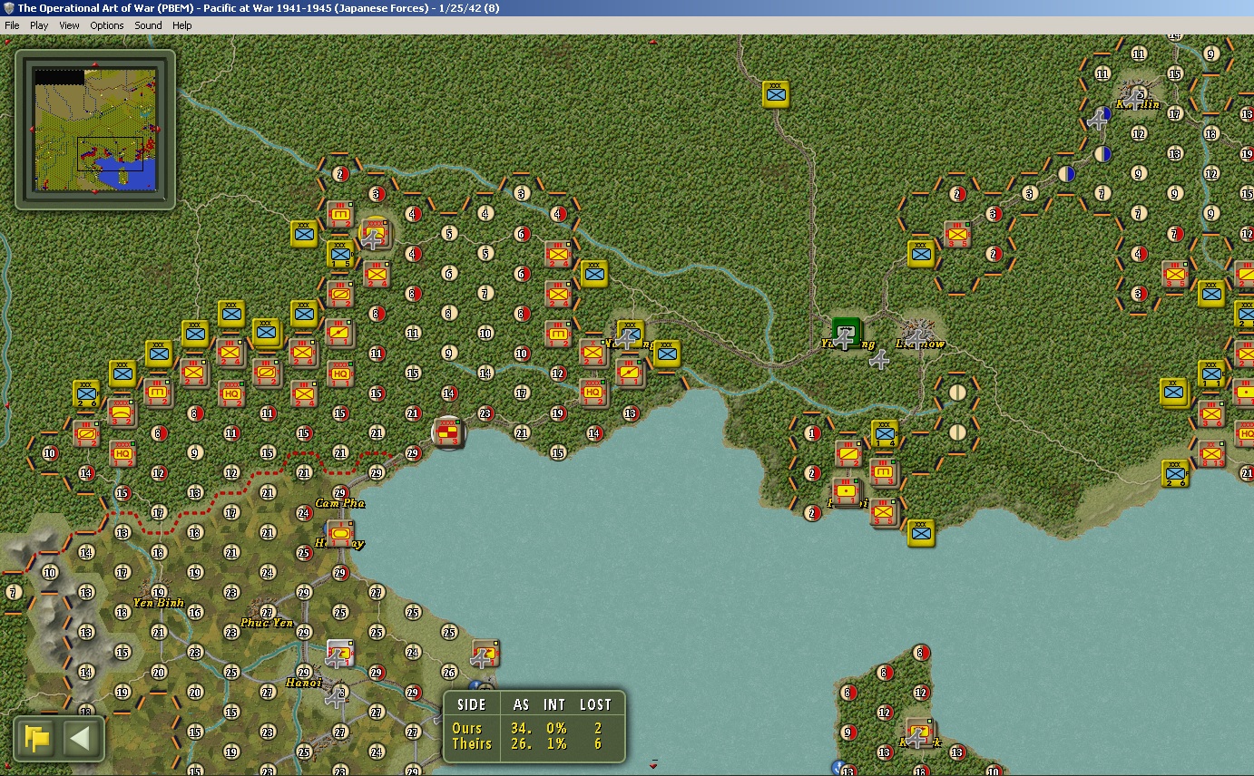Click the AS column header
The image size is (1254, 776).
click(x=521, y=704)
